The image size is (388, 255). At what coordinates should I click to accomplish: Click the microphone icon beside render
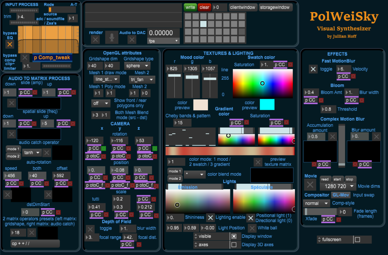click(x=113, y=37)
